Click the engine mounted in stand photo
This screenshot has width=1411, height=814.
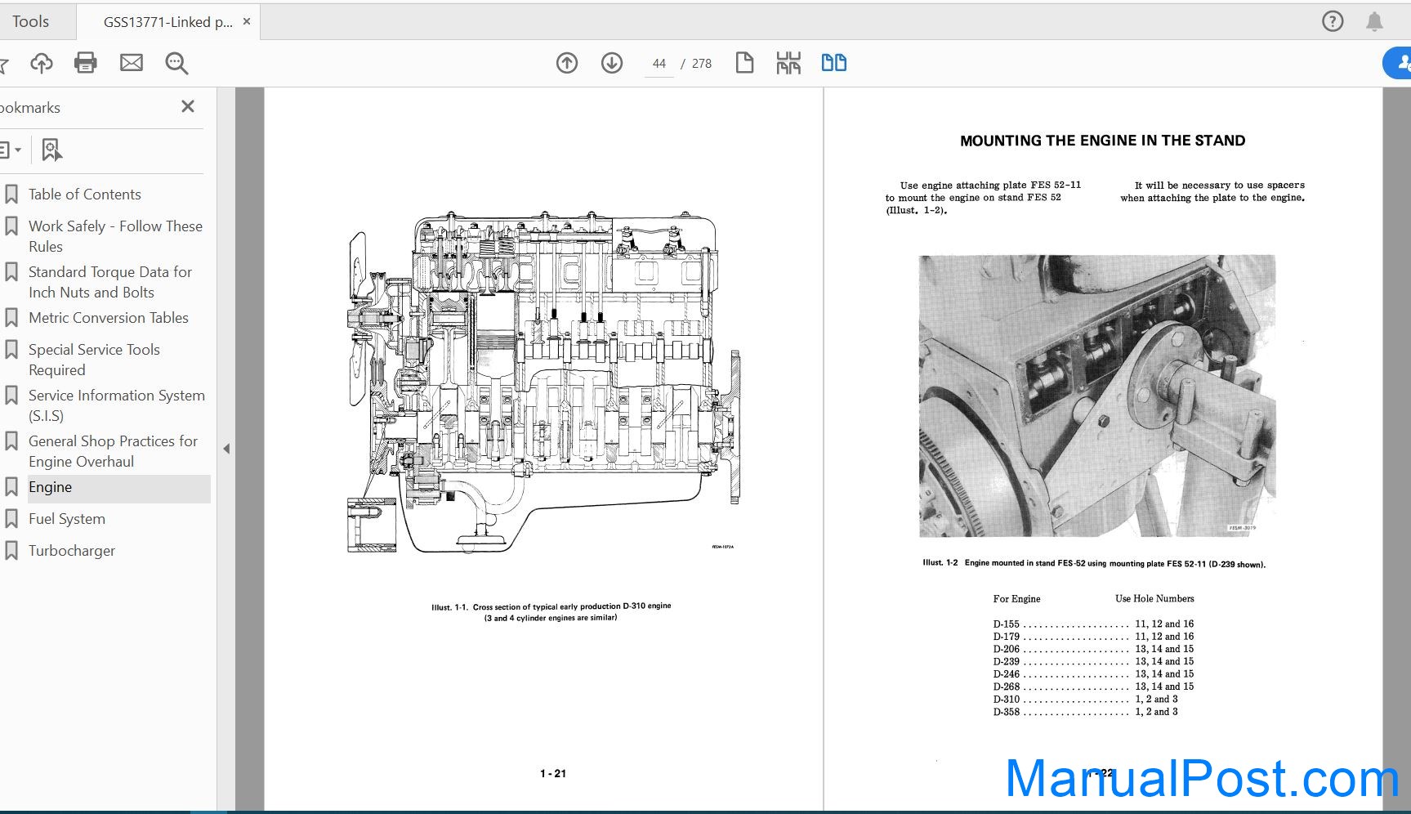1097,396
